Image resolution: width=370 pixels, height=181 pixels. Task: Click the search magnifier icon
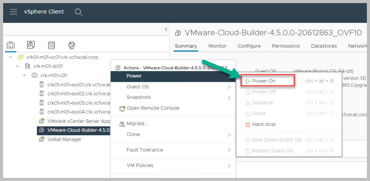pyautogui.click(x=79, y=12)
